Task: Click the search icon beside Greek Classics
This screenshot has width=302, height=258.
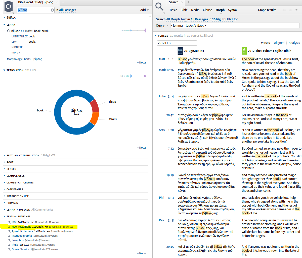Action: pos(9,249)
